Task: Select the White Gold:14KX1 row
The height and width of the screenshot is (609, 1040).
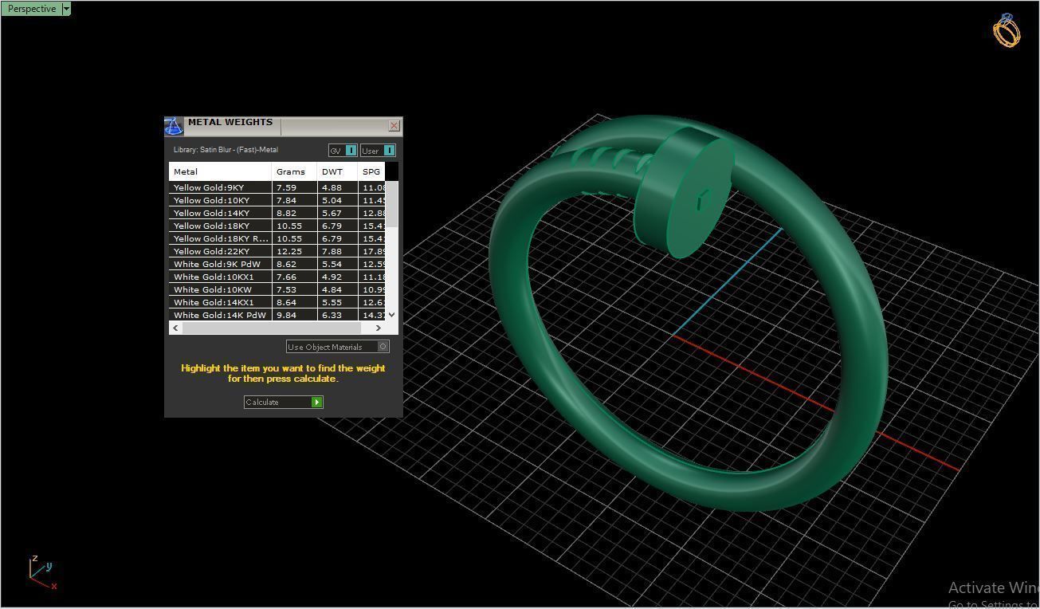Action: click(x=277, y=302)
